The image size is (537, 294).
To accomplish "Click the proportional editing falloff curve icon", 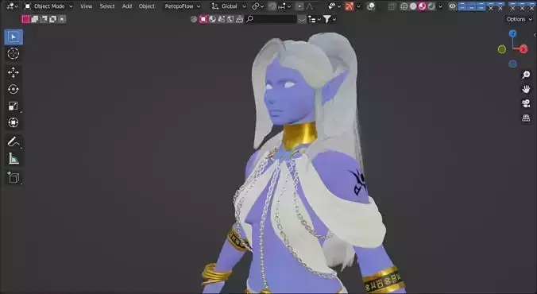I will [309, 6].
